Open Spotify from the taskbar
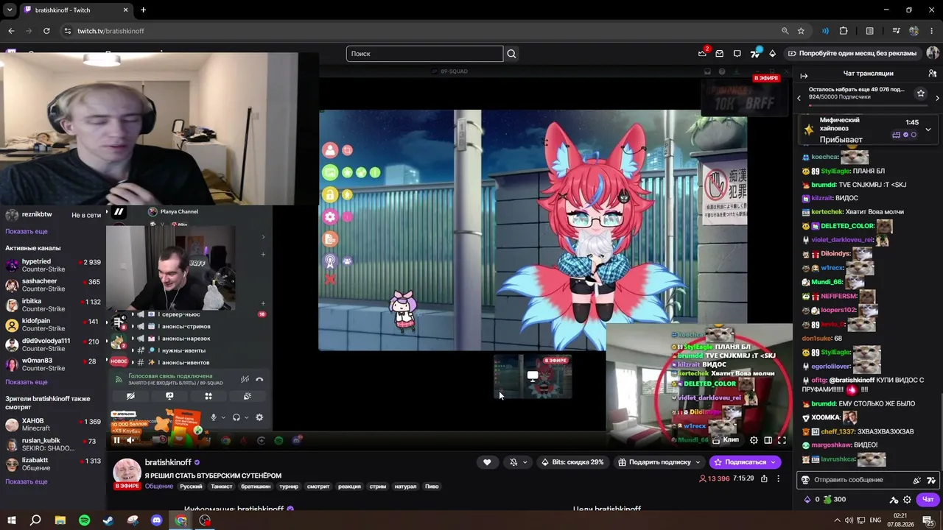The height and width of the screenshot is (530, 943). [x=84, y=520]
